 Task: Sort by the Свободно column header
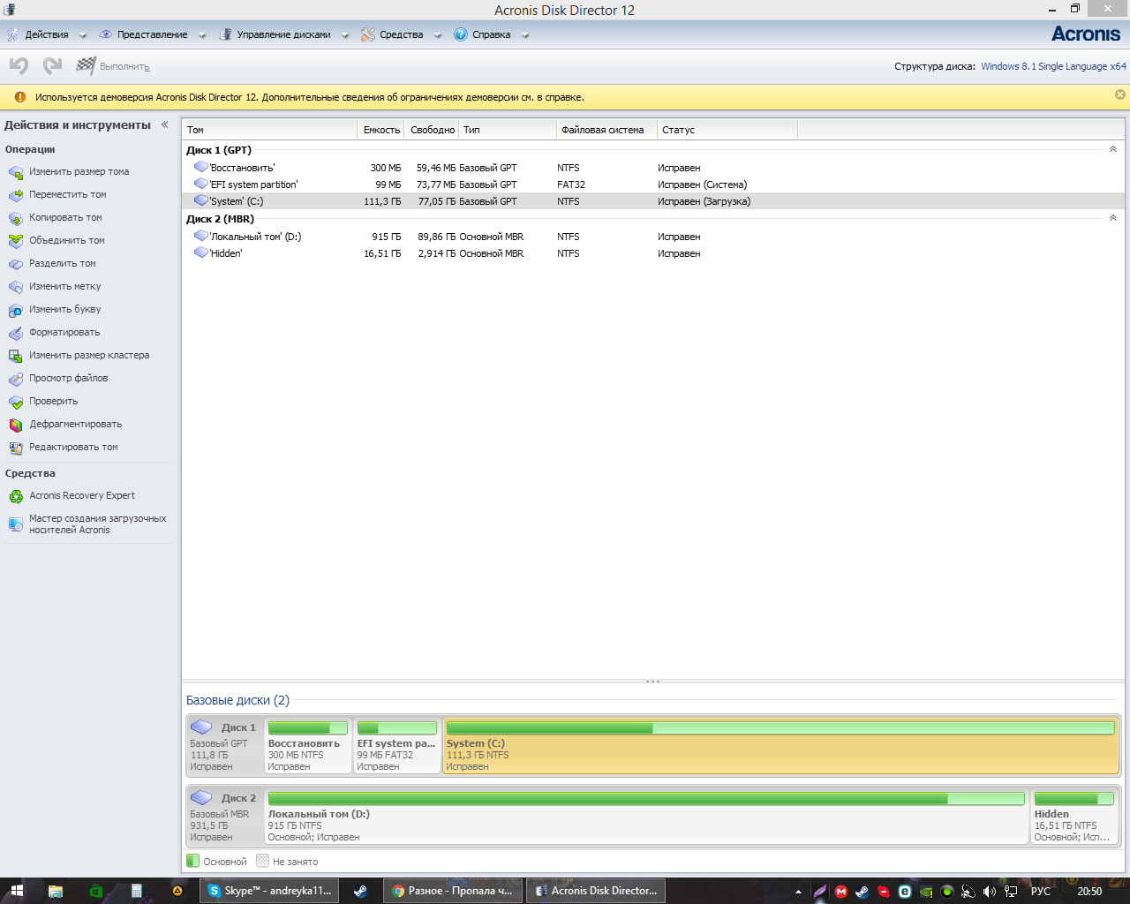(x=433, y=130)
